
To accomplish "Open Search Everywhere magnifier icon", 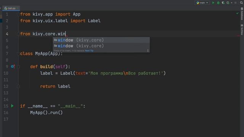I will (x=241, y=3).
